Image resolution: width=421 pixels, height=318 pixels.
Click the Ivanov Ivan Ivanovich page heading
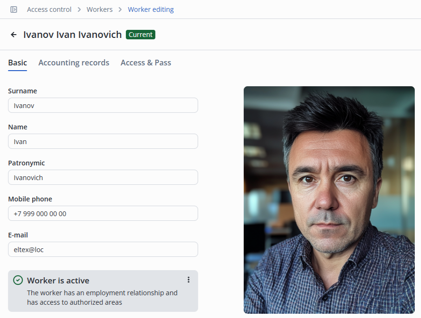click(x=72, y=35)
